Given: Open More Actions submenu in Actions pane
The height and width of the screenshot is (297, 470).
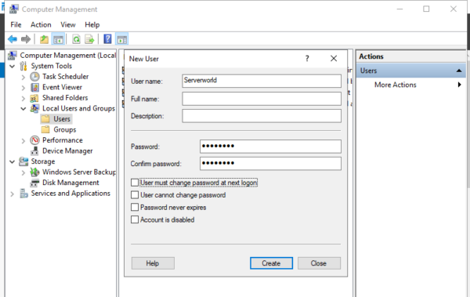Looking at the screenshot, I should [x=411, y=85].
